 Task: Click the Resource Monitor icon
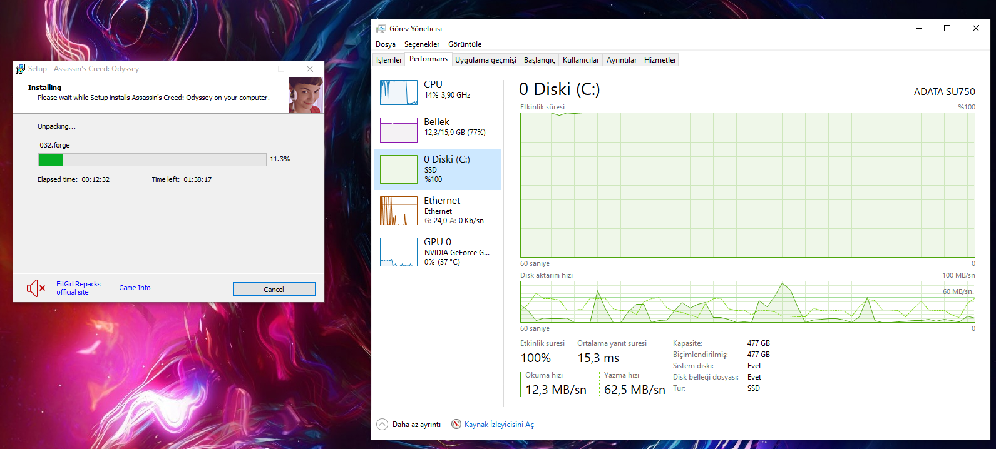coord(456,424)
